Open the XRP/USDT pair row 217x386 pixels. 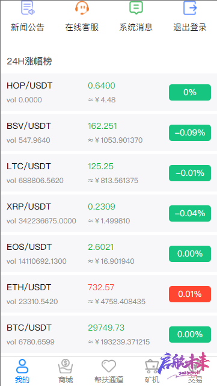click(x=109, y=213)
